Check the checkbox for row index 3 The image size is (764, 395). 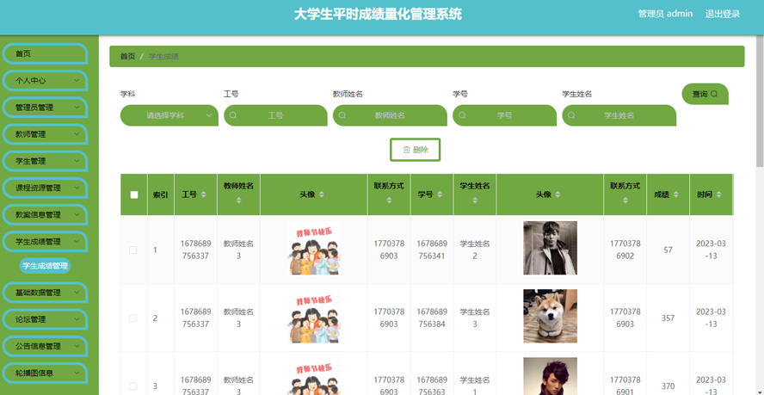133,386
